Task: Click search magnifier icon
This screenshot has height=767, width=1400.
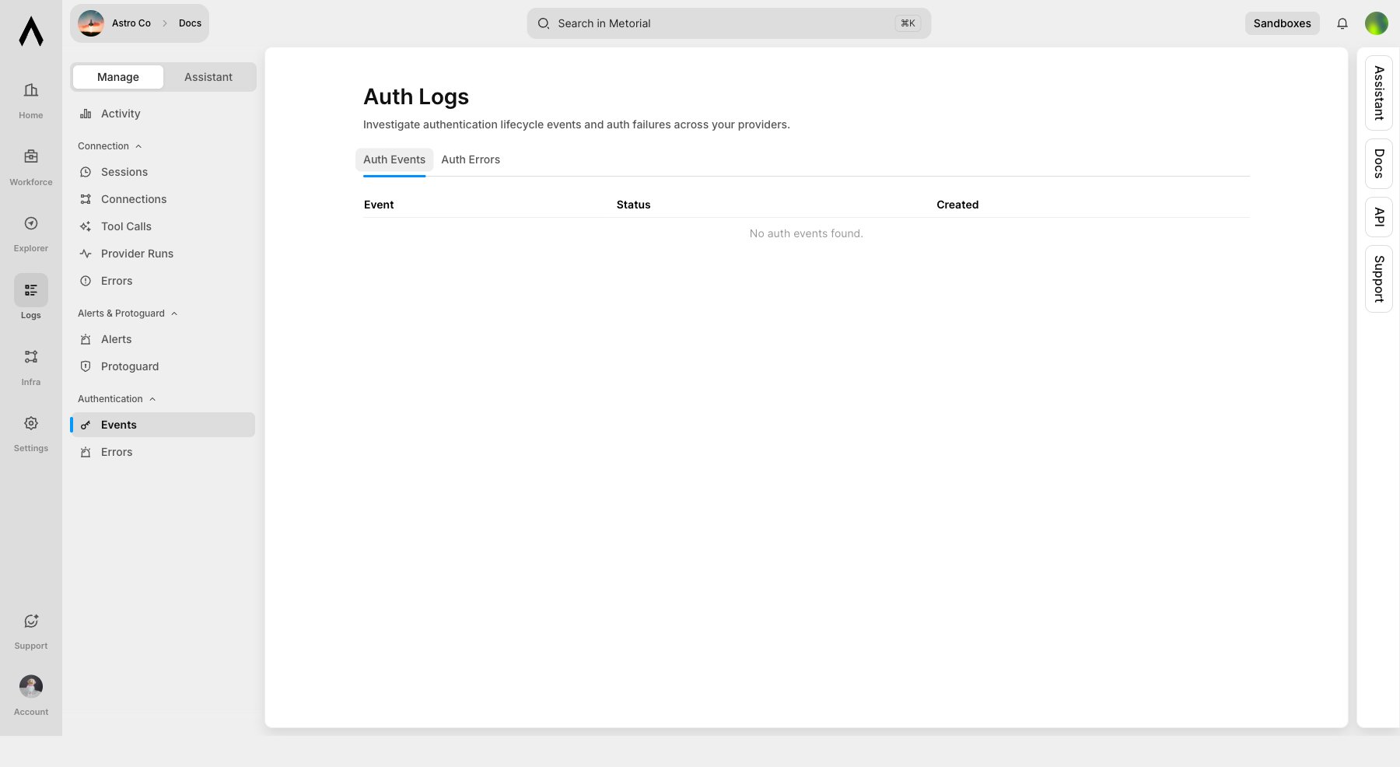Action: coord(544,23)
